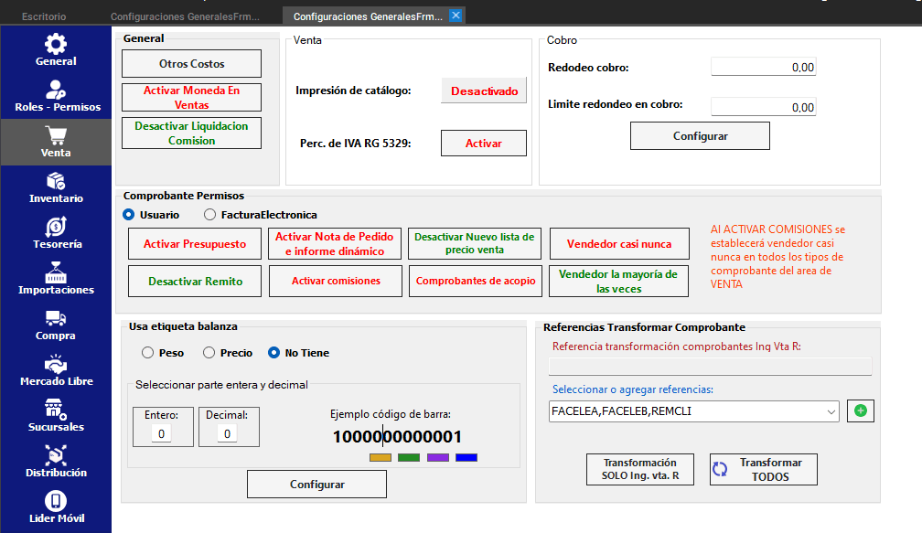Click the purple barcode color swatch
Screen dimensions: 922x533
coord(438,457)
